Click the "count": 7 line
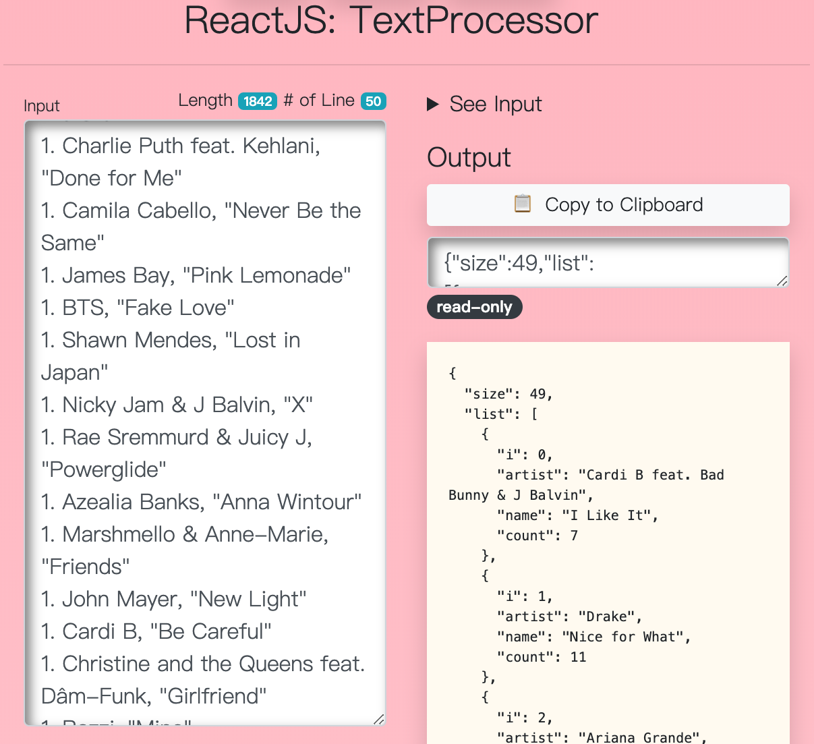The width and height of the screenshot is (814, 744). click(x=537, y=536)
